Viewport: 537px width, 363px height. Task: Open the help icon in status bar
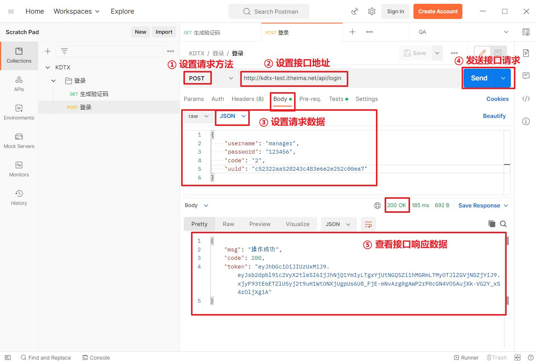pos(530,358)
